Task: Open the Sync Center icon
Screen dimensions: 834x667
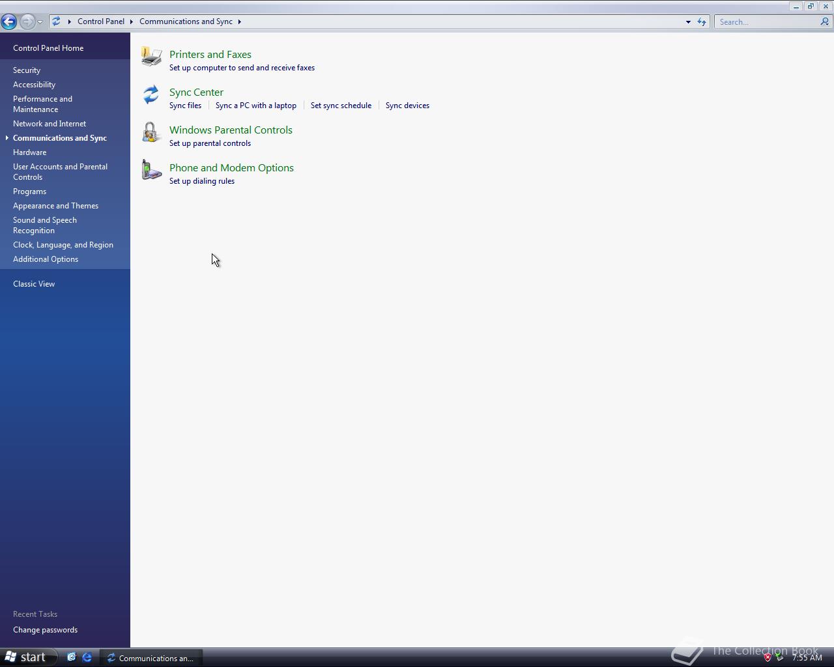Action: pyautogui.click(x=151, y=94)
